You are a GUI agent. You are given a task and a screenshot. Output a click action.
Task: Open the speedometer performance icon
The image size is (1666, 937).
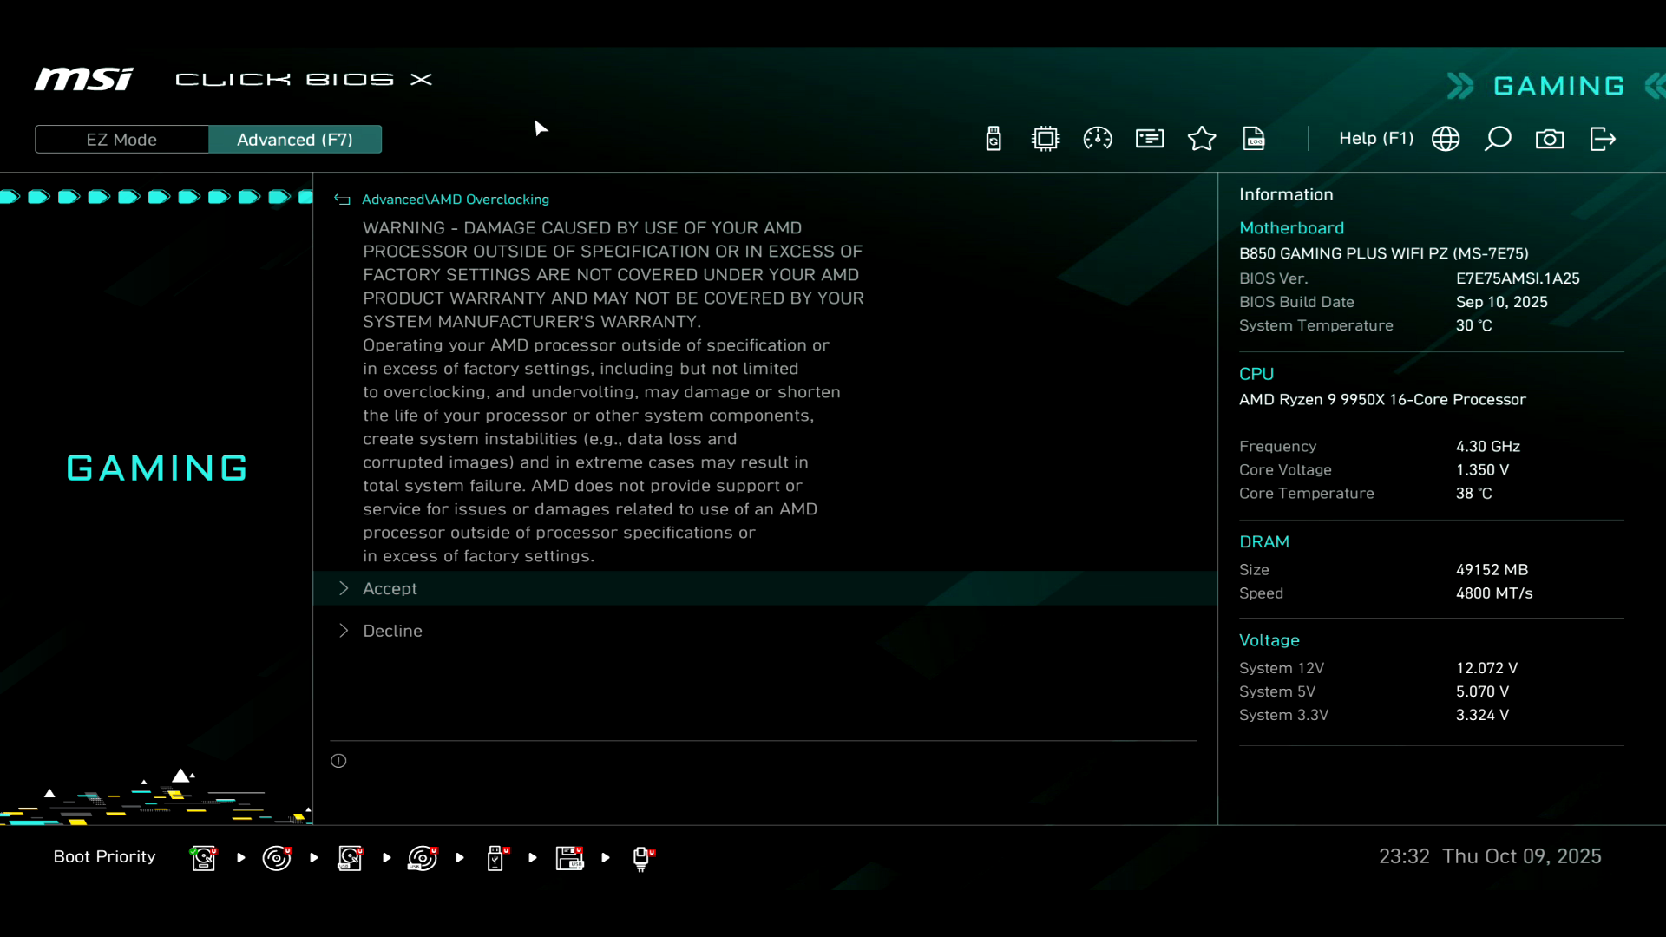(x=1098, y=139)
